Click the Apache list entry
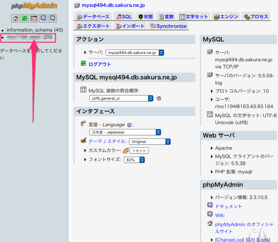The width and height of the screenshot is (278, 242). pos(223,148)
